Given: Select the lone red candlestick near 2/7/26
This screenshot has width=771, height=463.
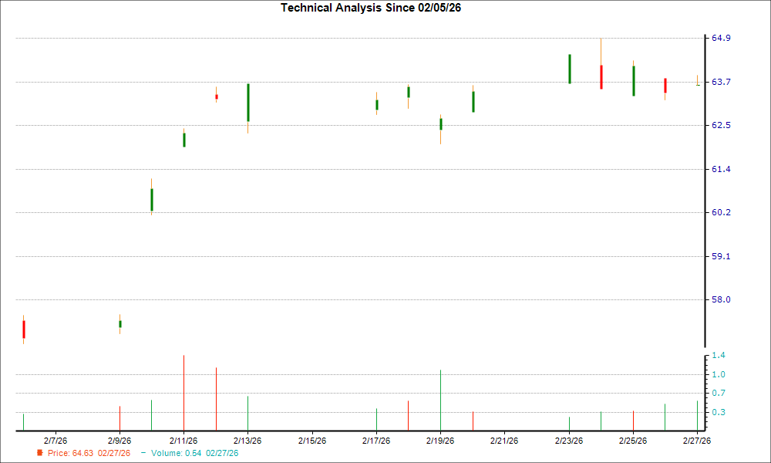Looking at the screenshot, I should point(23,328).
